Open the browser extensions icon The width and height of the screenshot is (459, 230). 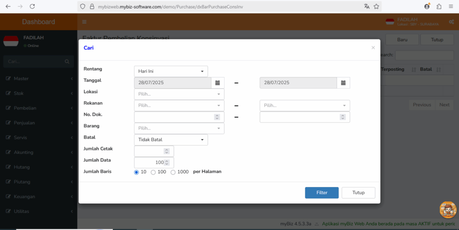click(439, 6)
